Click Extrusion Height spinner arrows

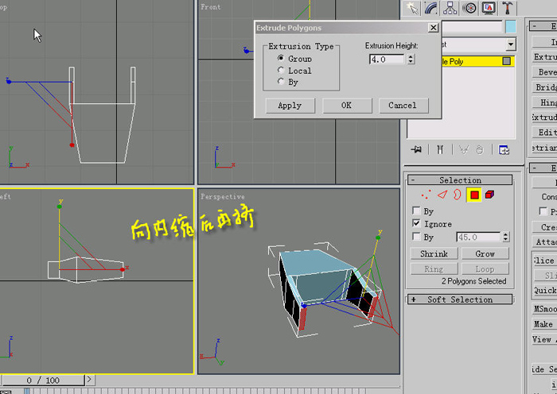point(411,59)
